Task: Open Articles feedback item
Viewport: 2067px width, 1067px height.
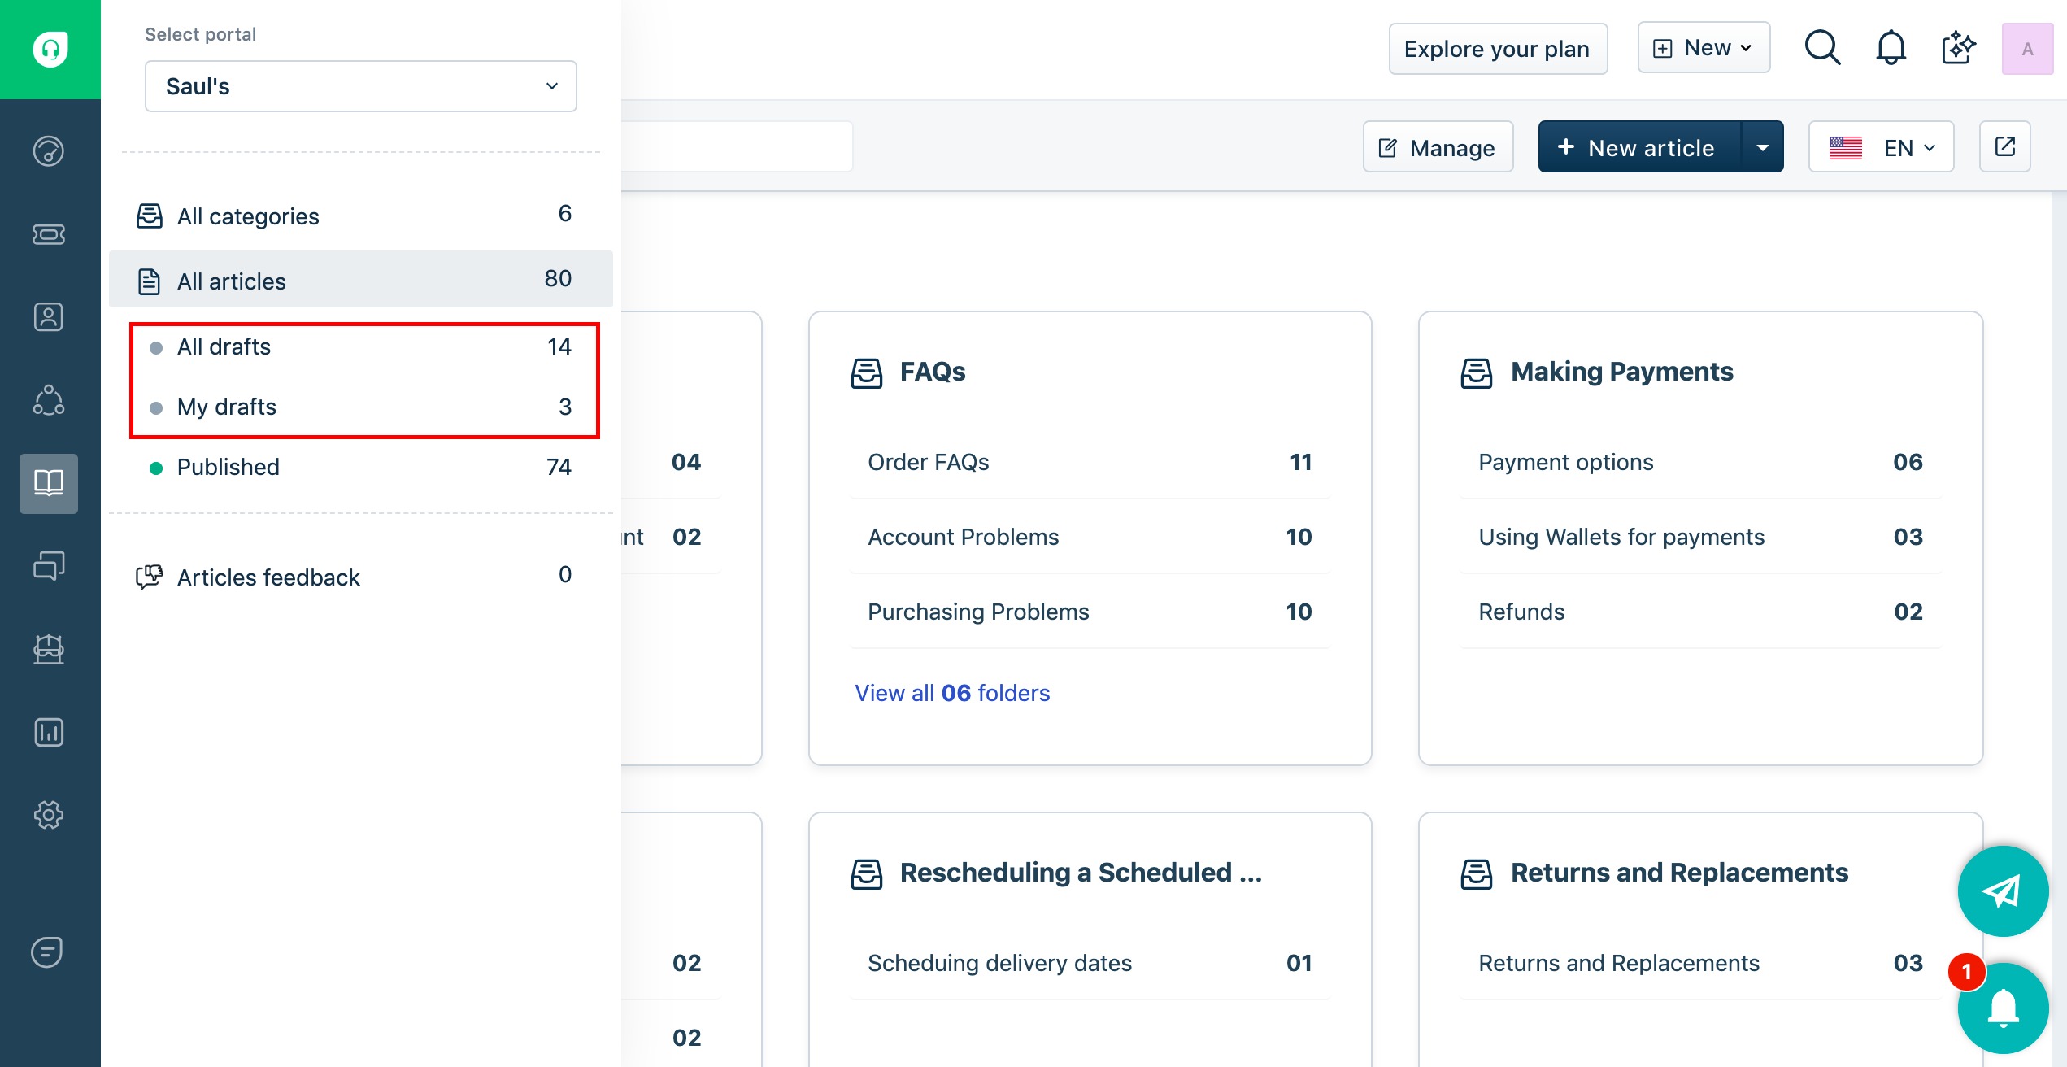Action: click(x=268, y=578)
